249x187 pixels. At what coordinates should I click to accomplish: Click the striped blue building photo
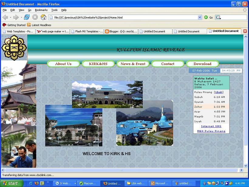click(x=74, y=126)
